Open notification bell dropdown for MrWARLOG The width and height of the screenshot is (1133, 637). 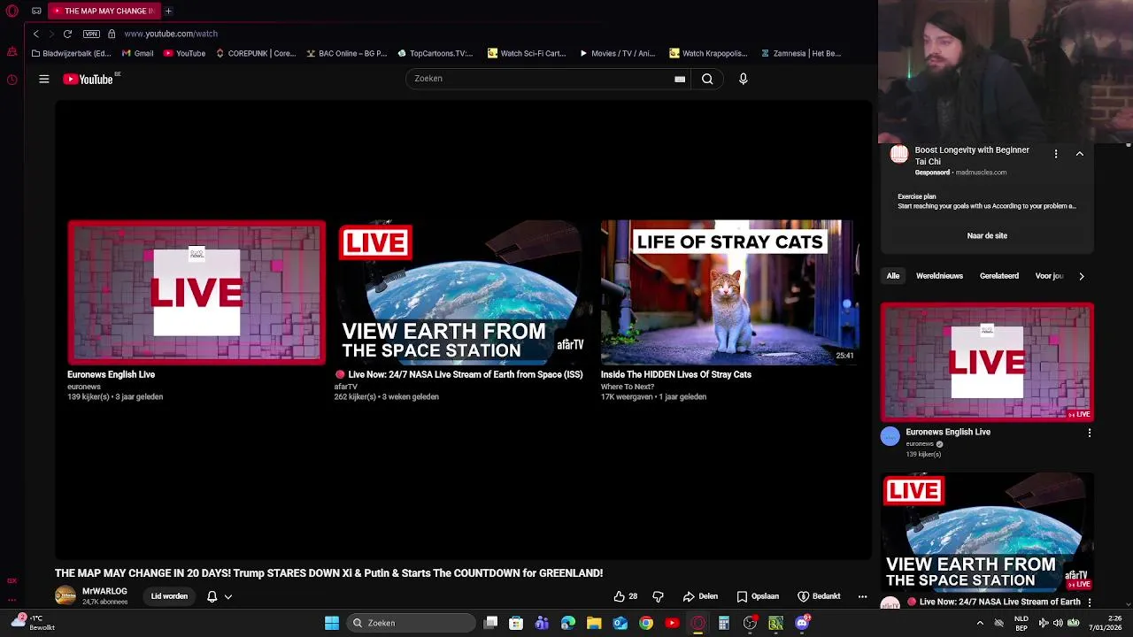click(x=219, y=596)
